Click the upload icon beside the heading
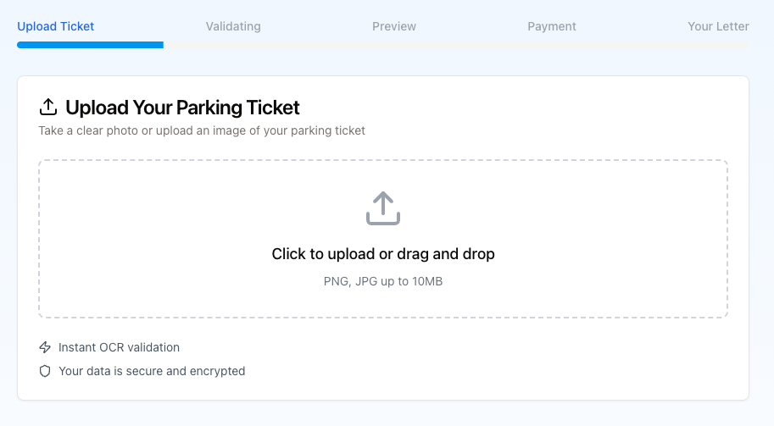The height and width of the screenshot is (426, 774). (x=48, y=108)
